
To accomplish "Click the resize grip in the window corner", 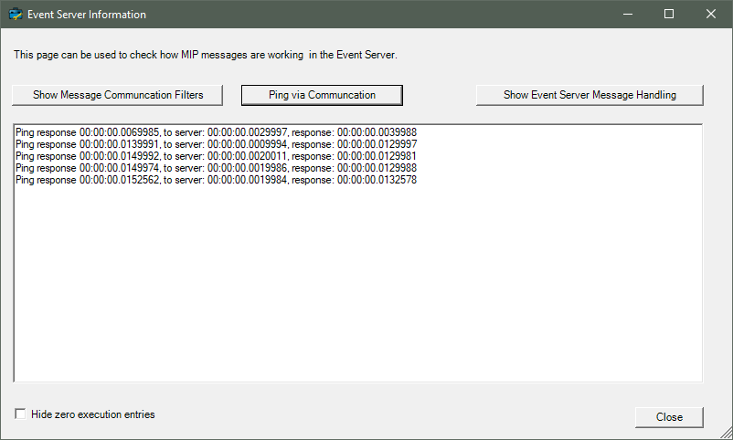I will [727, 434].
